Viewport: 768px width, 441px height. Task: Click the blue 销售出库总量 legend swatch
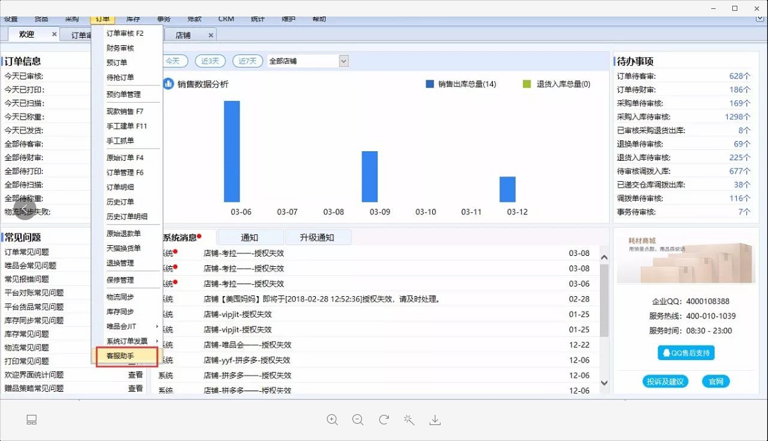pos(430,84)
